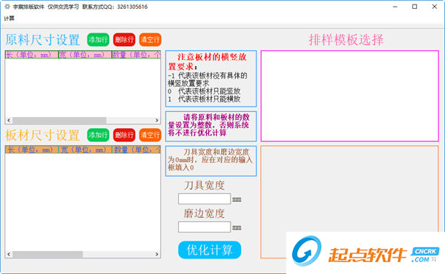
Task: Click left scroll arrow of 原料 table
Action: pos(9,120)
